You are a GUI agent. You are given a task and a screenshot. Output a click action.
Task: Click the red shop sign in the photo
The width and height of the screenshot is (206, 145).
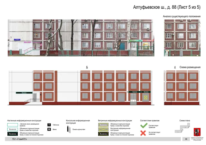tap(147, 41)
